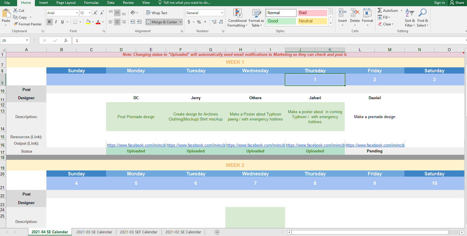
Task: Open the number format dropdown
Action: click(222, 13)
